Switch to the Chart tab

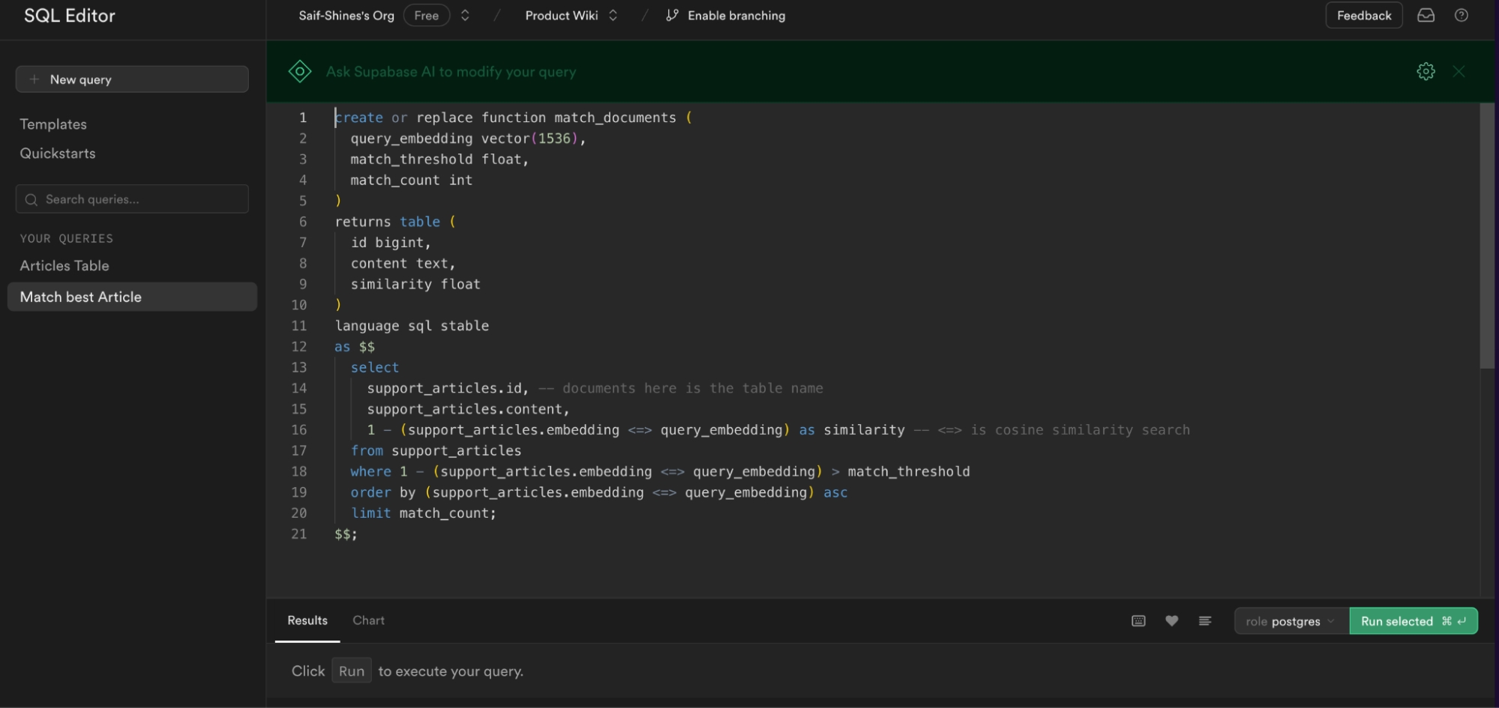click(368, 620)
